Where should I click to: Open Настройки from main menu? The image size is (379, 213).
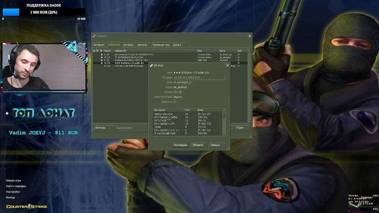point(13,192)
